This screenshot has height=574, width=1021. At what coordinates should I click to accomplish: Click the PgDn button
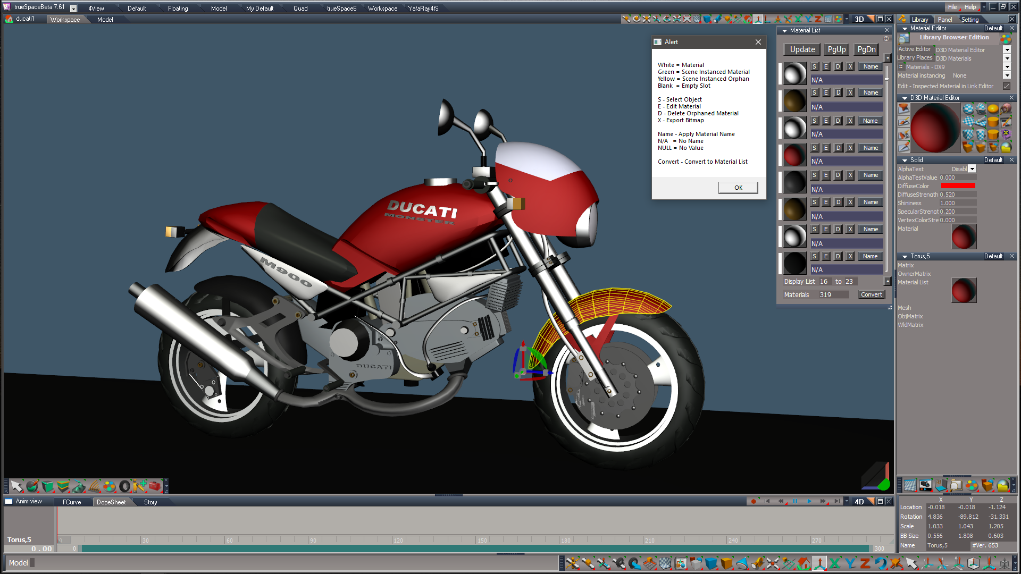click(x=866, y=49)
